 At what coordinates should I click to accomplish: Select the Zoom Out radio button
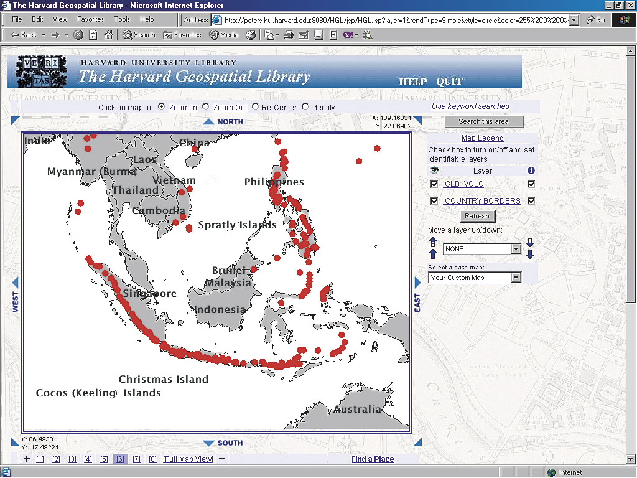[x=206, y=106]
